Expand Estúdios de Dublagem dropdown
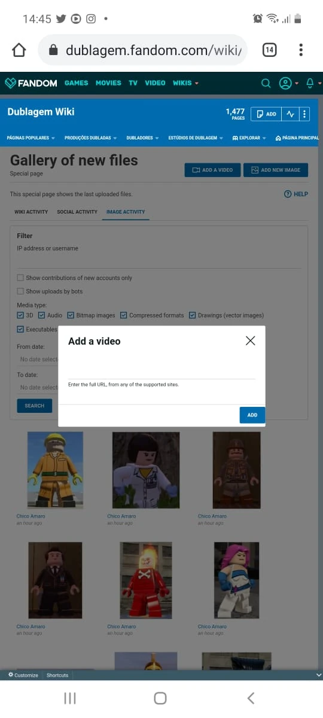Viewport: 323px width, 718px height. [196, 138]
